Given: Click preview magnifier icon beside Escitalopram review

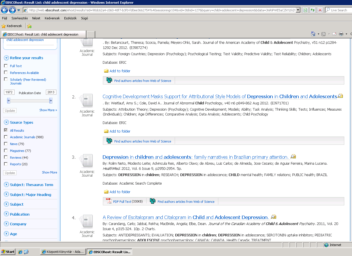Looking at the screenshot, I should (274, 217).
